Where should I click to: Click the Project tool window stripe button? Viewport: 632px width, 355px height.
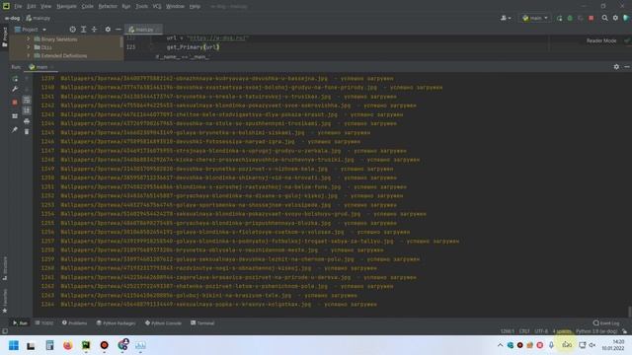(4, 37)
